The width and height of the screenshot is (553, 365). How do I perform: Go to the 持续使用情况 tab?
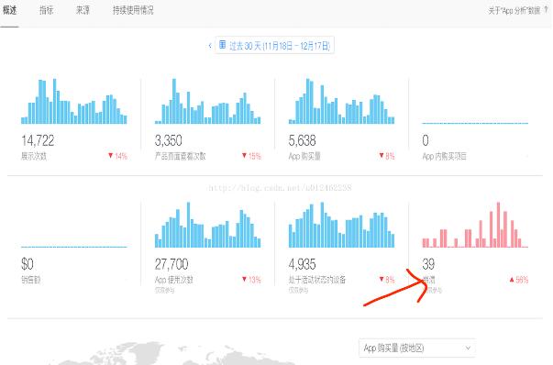tap(133, 10)
